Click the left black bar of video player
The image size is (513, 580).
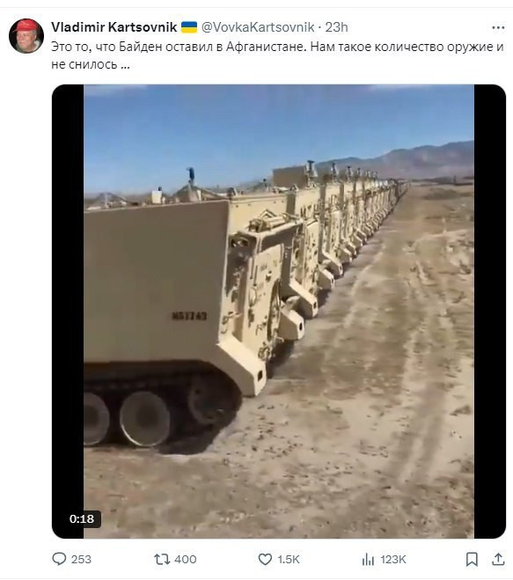click(68, 312)
